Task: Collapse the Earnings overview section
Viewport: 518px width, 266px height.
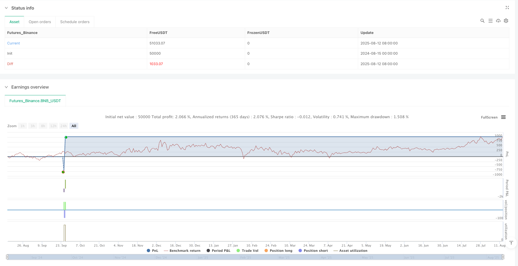Action: [x=6, y=87]
